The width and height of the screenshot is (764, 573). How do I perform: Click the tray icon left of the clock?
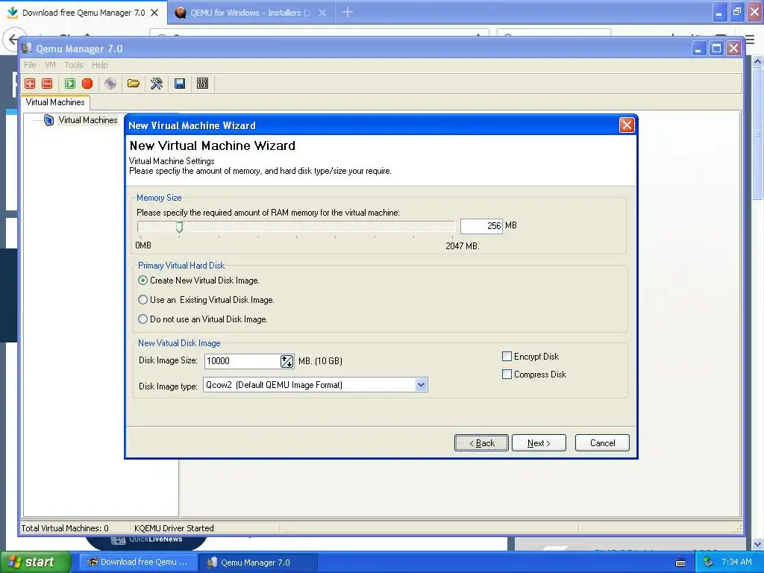[x=708, y=562]
